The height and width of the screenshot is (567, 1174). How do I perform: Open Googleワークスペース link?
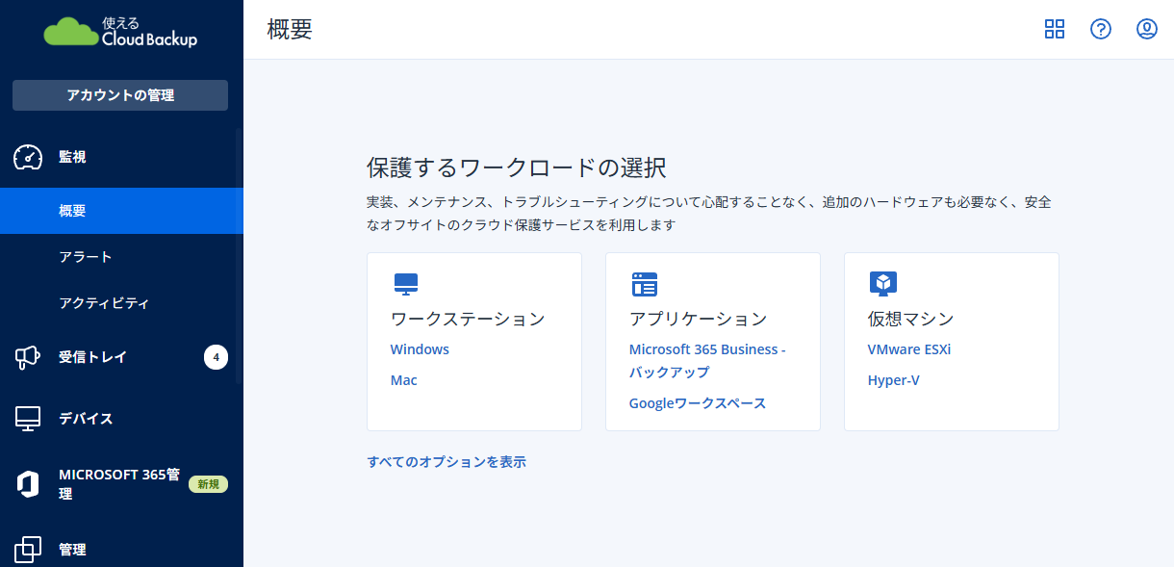(x=698, y=403)
